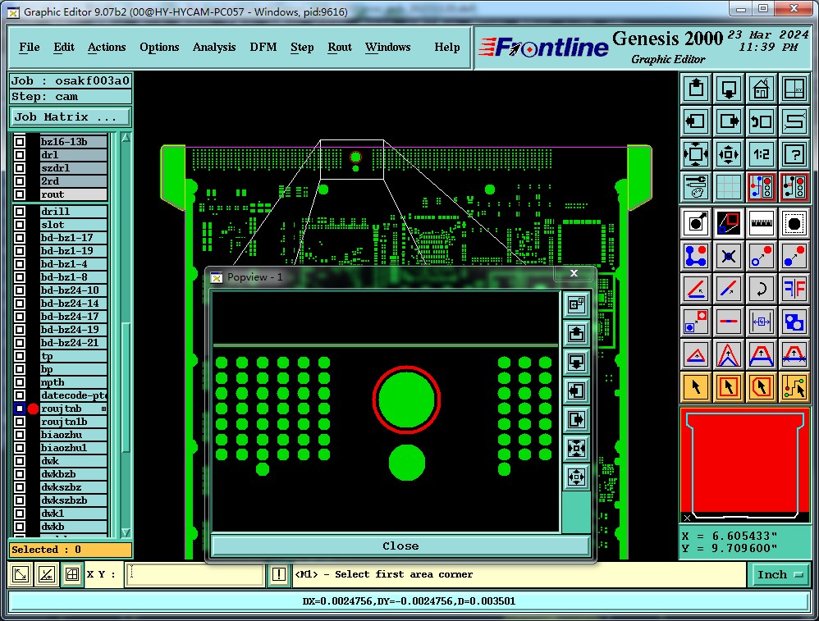Click the pan up icon in main toolbar

[x=696, y=89]
